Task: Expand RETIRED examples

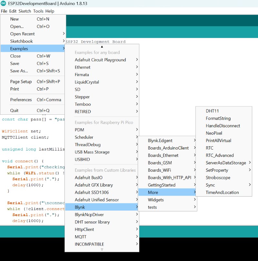Action: click(x=102, y=111)
